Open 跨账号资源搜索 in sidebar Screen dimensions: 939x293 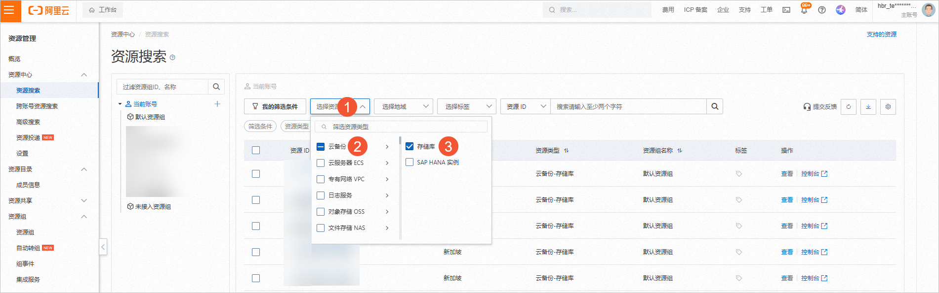37,106
